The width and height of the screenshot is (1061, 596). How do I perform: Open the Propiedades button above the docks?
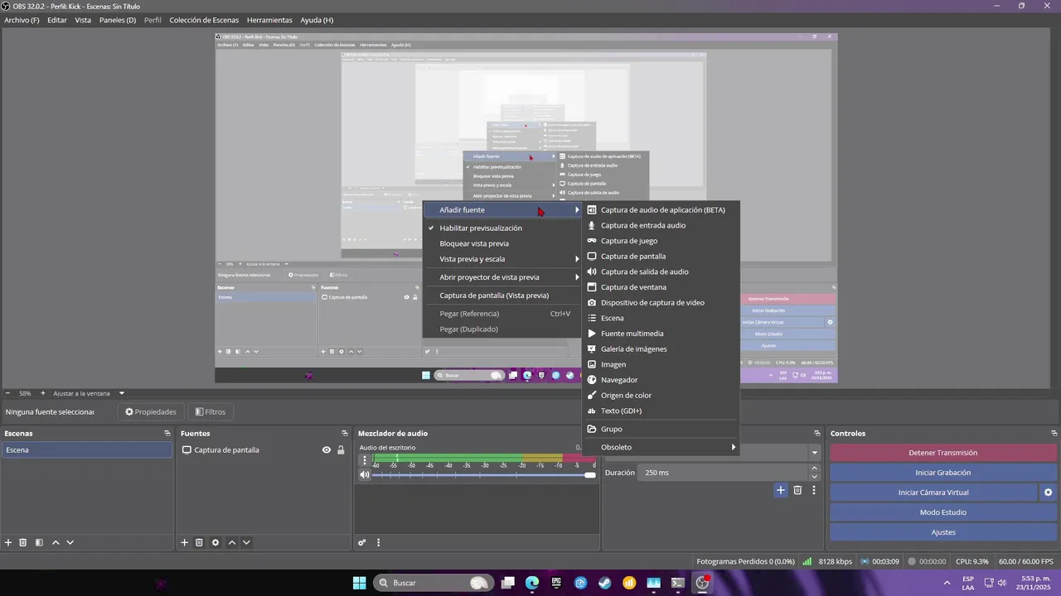pos(151,411)
